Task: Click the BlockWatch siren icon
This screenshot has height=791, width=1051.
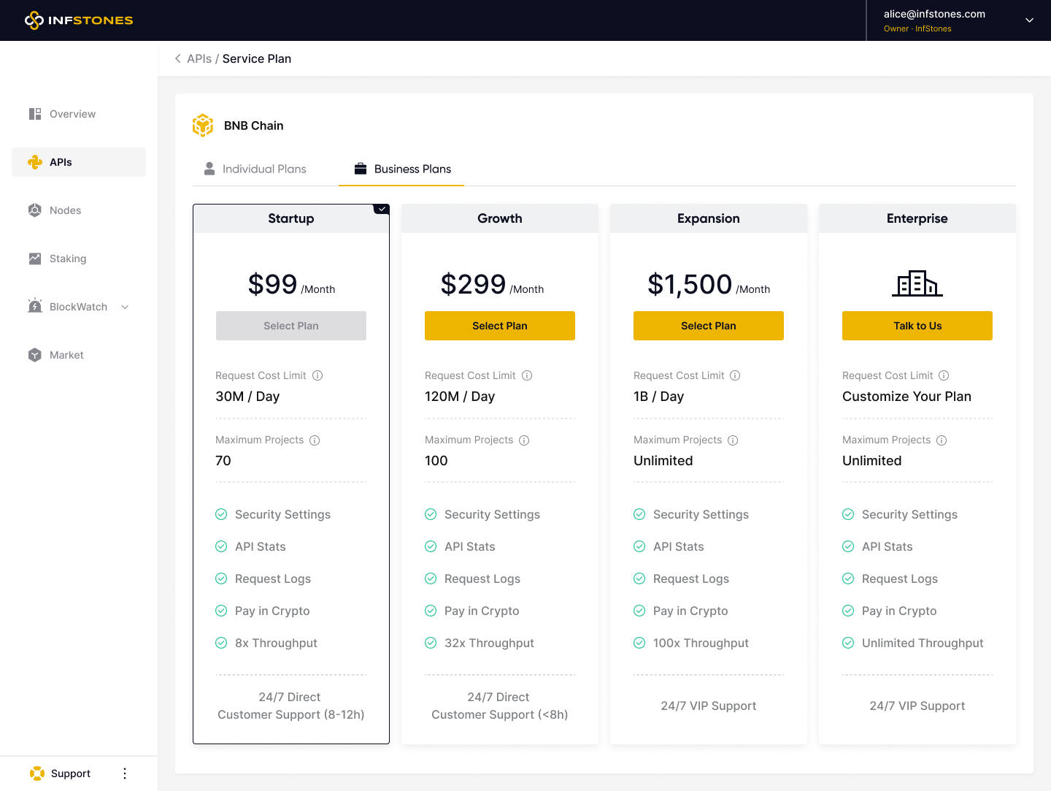Action: [35, 306]
